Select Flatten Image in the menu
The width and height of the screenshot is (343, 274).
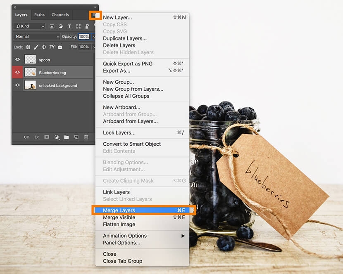coord(119,224)
